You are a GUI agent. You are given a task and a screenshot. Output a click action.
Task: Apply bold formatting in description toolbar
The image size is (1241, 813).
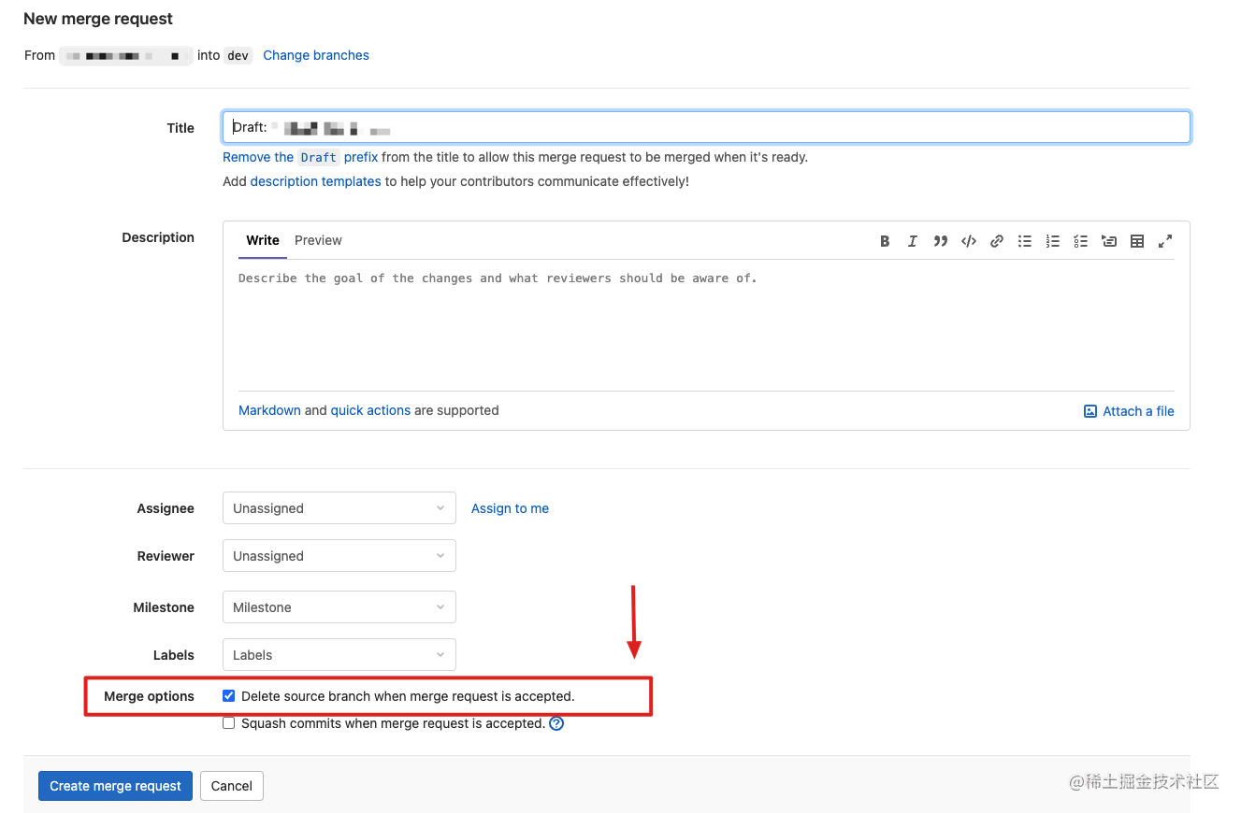(x=885, y=241)
